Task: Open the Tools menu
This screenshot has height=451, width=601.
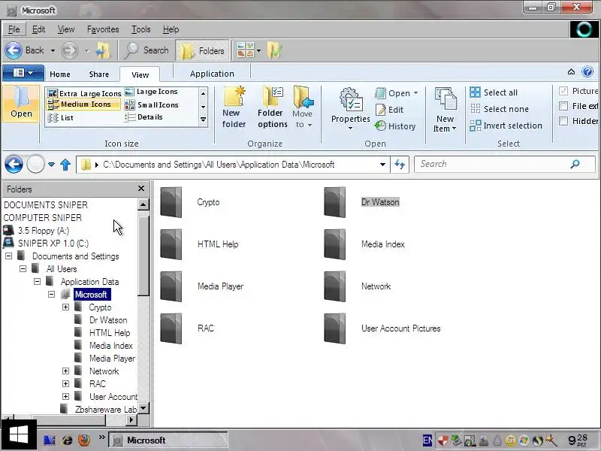Action: coord(140,29)
